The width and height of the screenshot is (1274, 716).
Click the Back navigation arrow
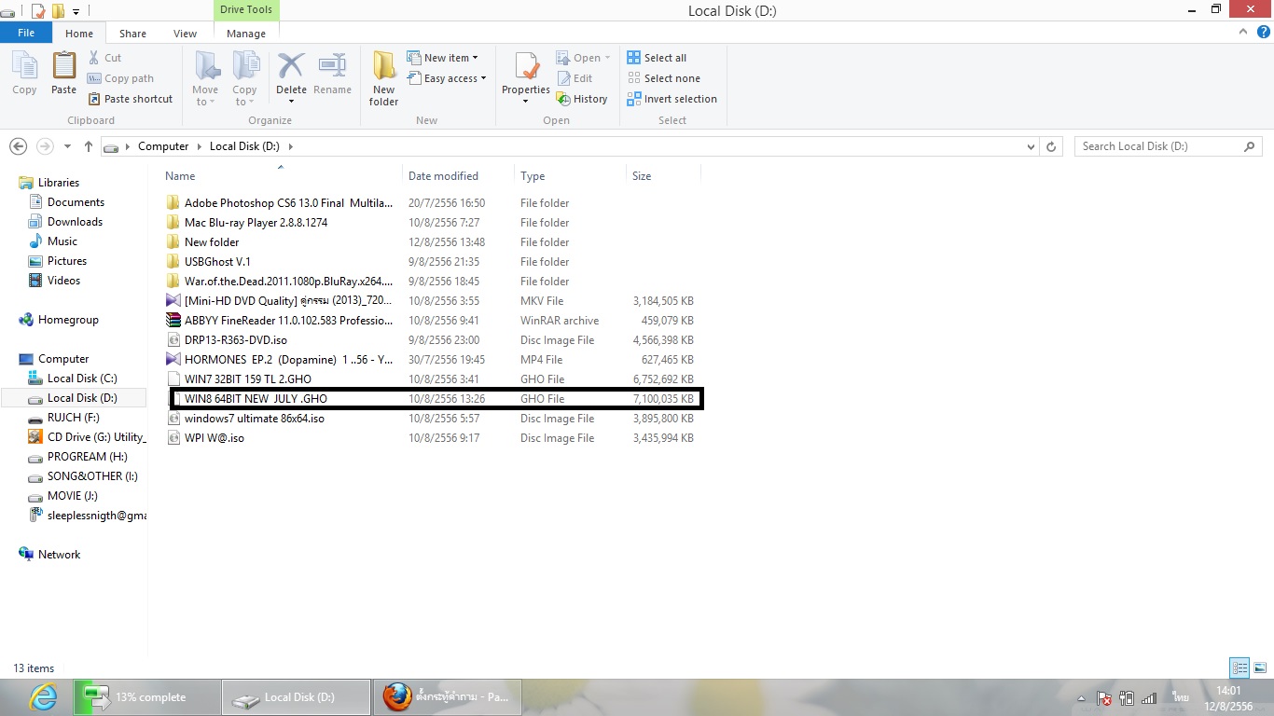[18, 146]
